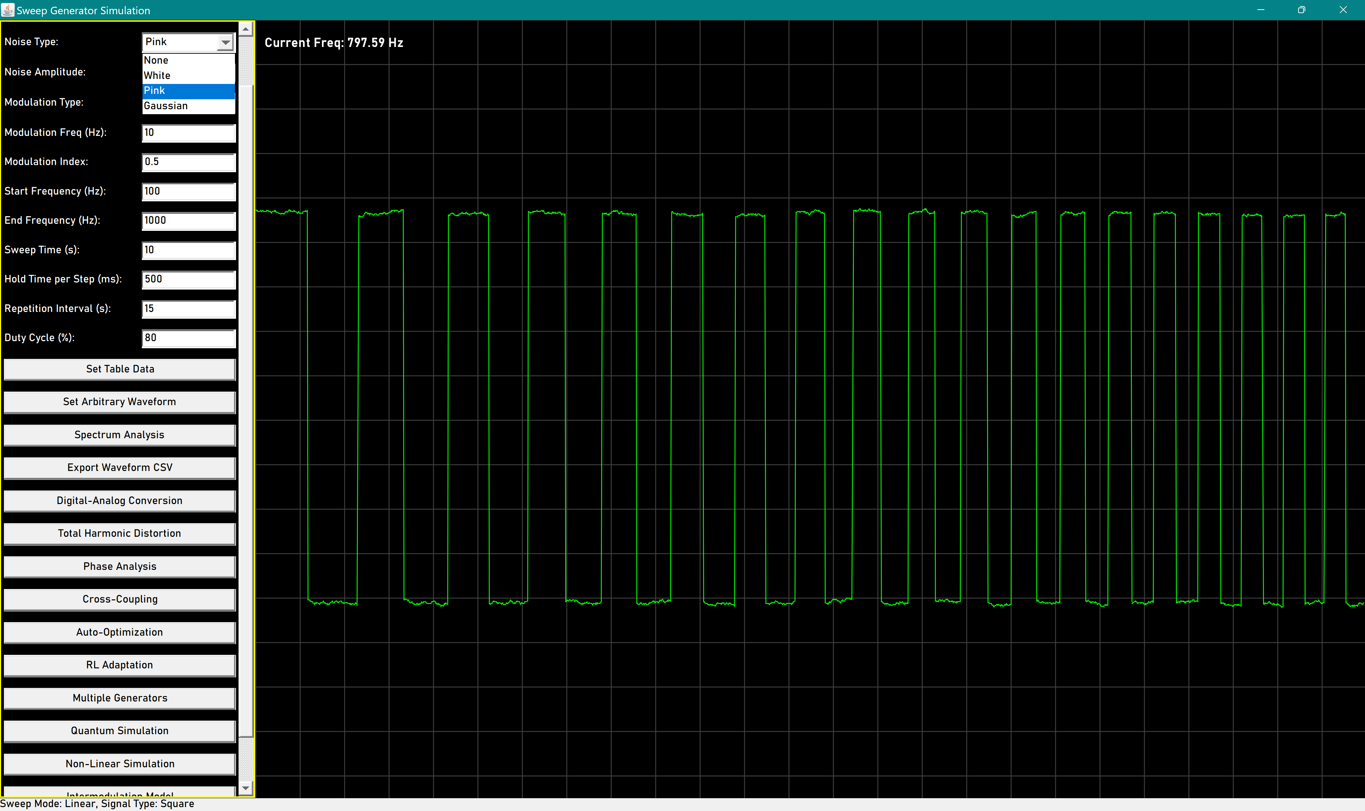Click the Duty Cycle input field

[x=188, y=338]
